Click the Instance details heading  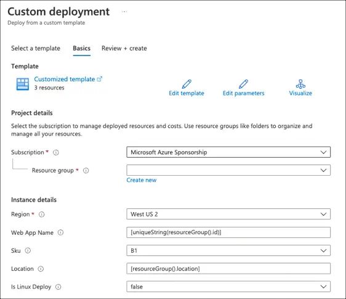34,200
